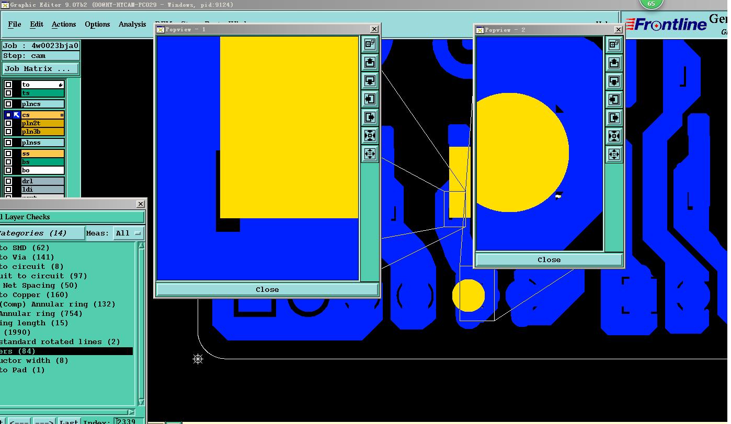The height and width of the screenshot is (424, 731).
Task: Click the Graphic Editor title bar icon
Action: pos(4,4)
